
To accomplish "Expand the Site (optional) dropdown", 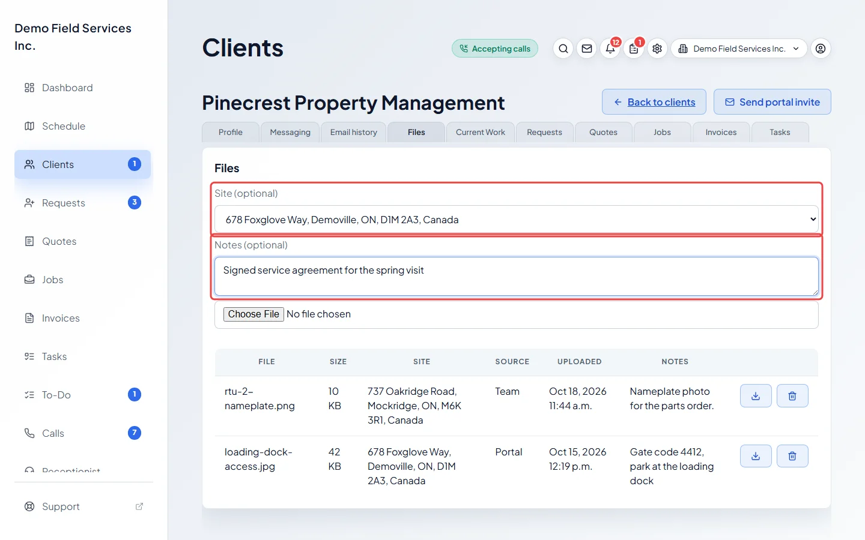I will coord(517,220).
